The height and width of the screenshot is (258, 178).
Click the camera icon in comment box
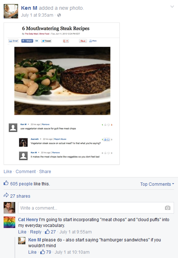coord(167,208)
